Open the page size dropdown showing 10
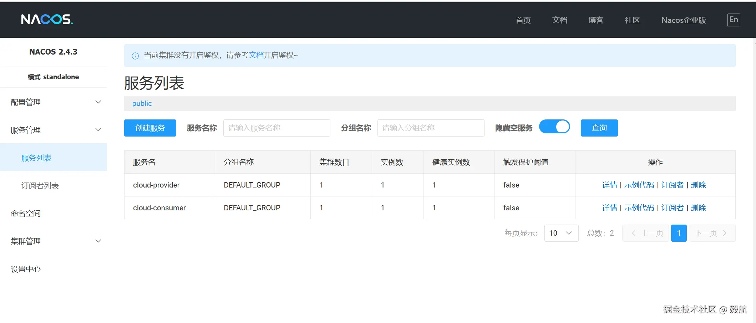The image size is (756, 323). tap(561, 233)
